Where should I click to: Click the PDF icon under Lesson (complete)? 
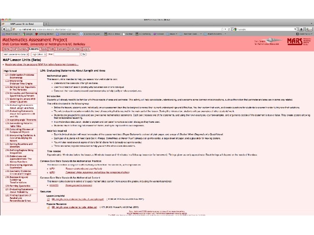pyautogui.click(x=48, y=199)
